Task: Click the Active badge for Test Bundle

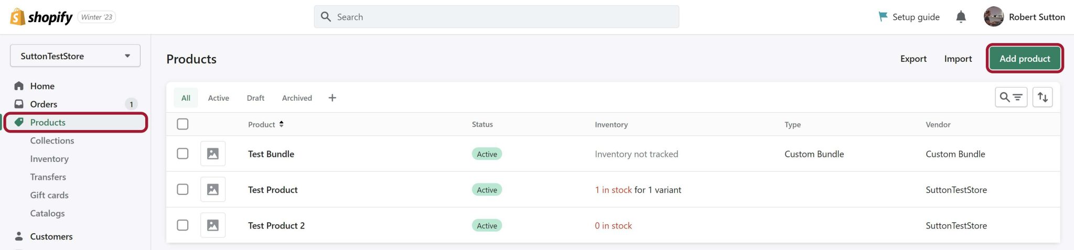Action: click(487, 154)
